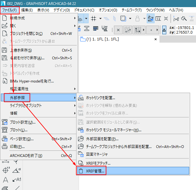Toggle the relative coordinates delta button
This screenshot has height=190, width=196.
(x=164, y=30)
